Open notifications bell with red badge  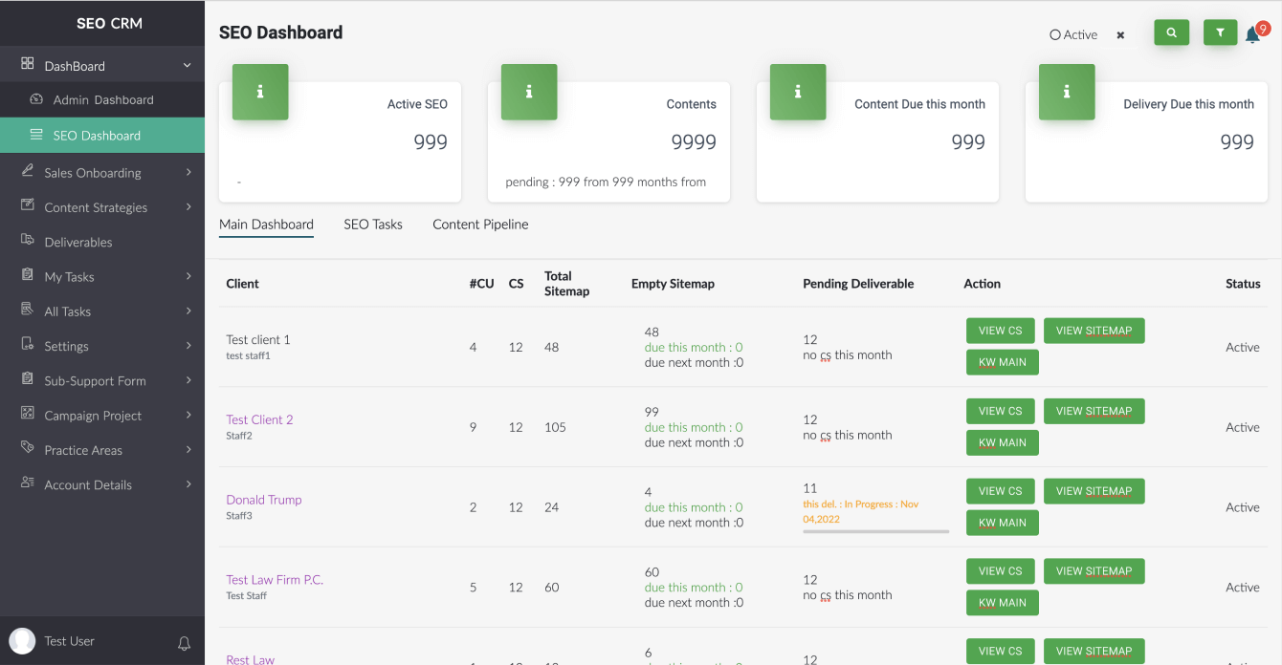click(1253, 35)
